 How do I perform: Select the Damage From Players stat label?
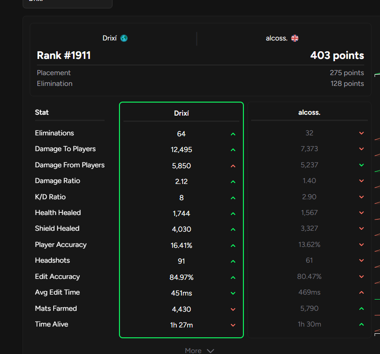click(x=70, y=165)
